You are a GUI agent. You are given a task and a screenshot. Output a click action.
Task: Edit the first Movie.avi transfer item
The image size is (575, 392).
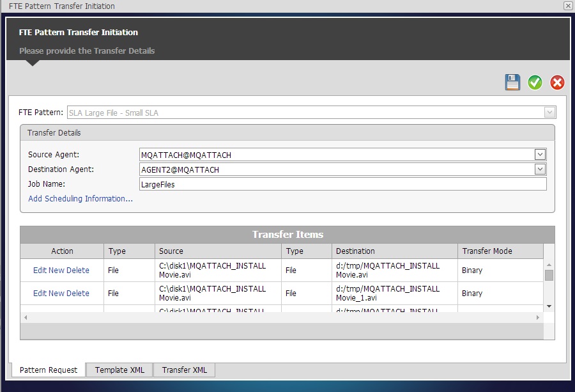click(40, 270)
